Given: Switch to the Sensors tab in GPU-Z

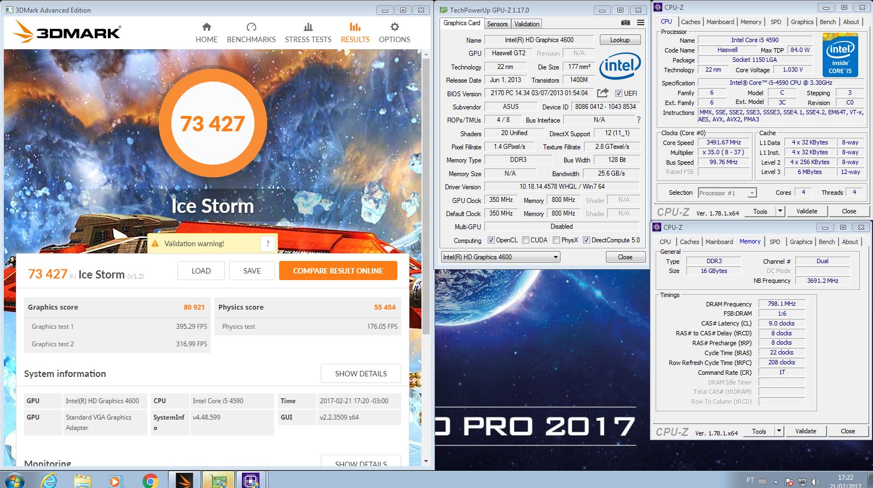Looking at the screenshot, I should (x=498, y=24).
